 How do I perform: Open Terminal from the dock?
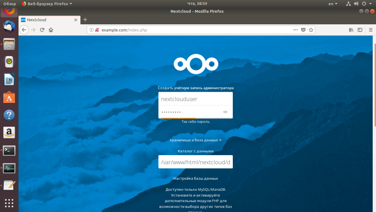[9, 150]
